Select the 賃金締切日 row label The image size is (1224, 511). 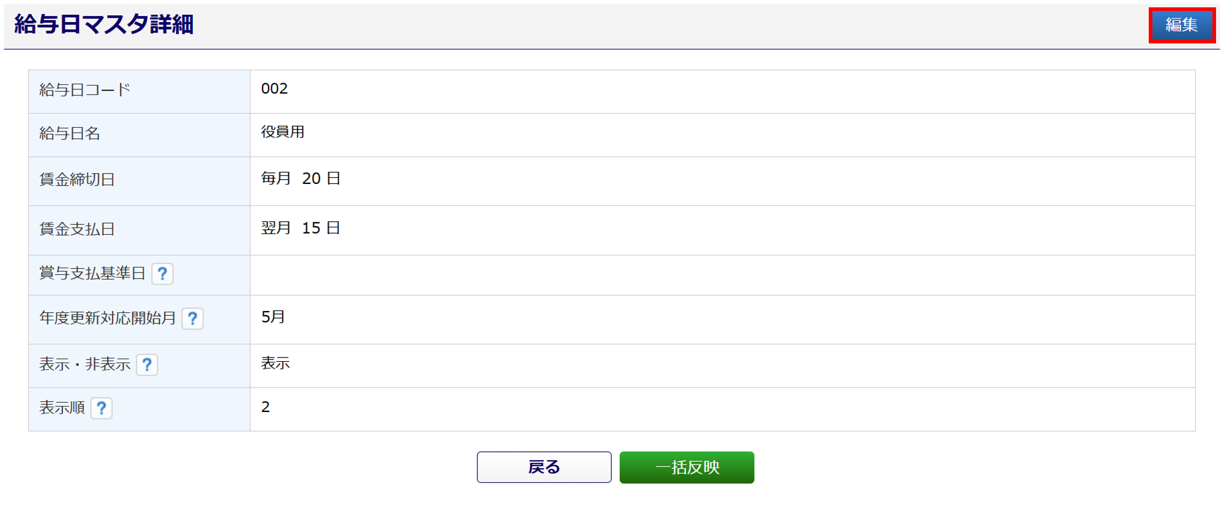click(x=77, y=180)
